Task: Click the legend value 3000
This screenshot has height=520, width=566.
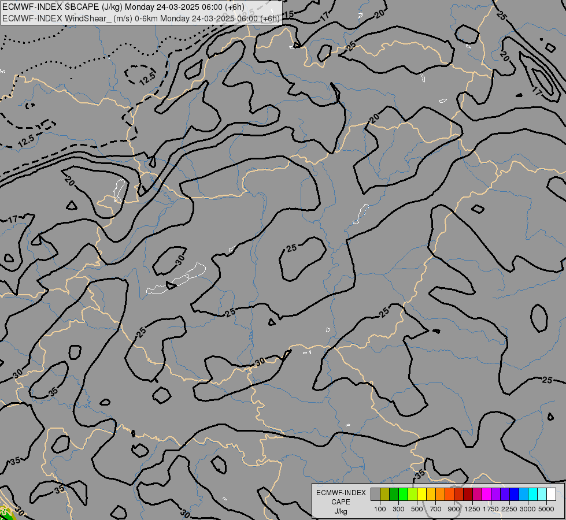Action: [528, 509]
